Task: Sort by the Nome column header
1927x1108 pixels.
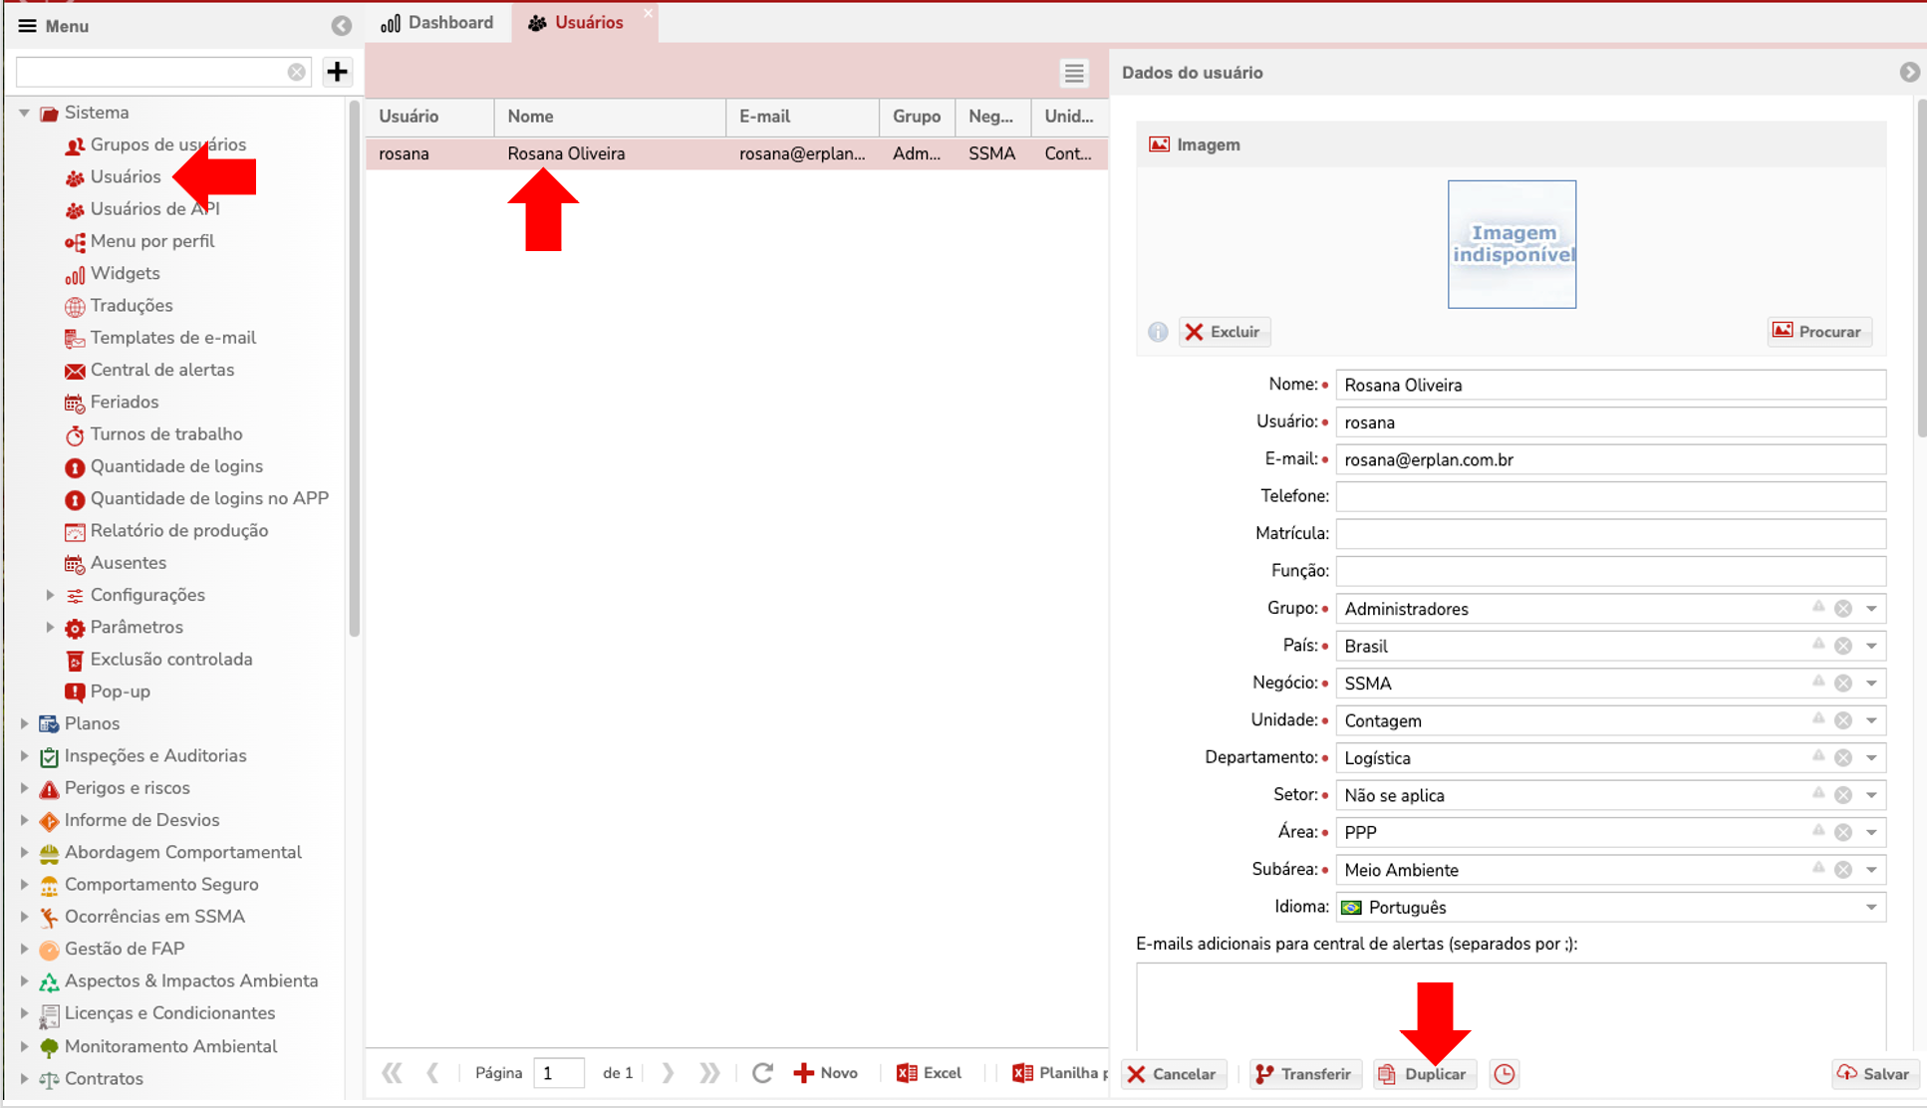Action: 609,117
